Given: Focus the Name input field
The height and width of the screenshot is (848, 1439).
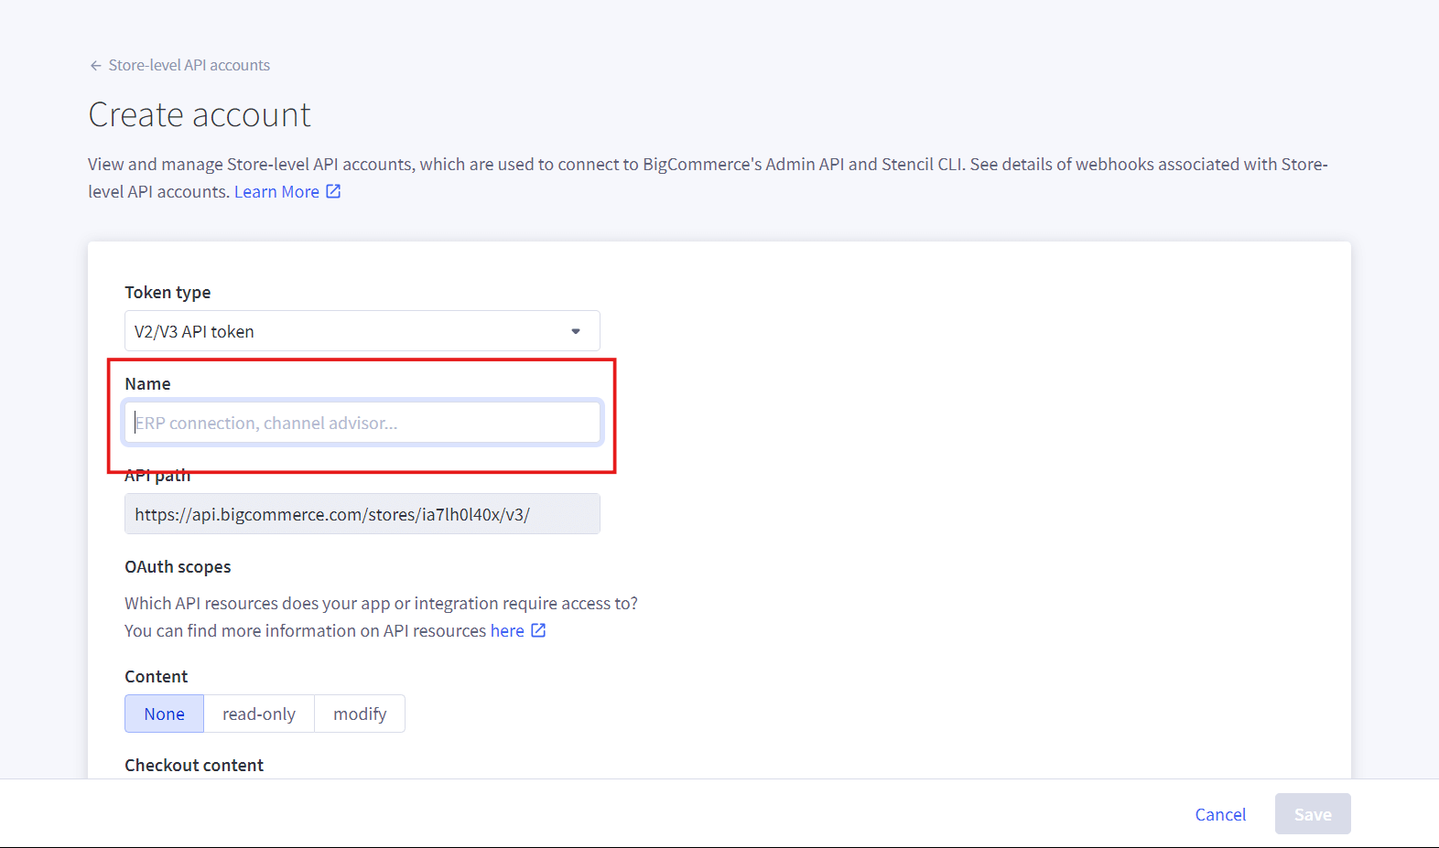Looking at the screenshot, I should (x=362, y=423).
